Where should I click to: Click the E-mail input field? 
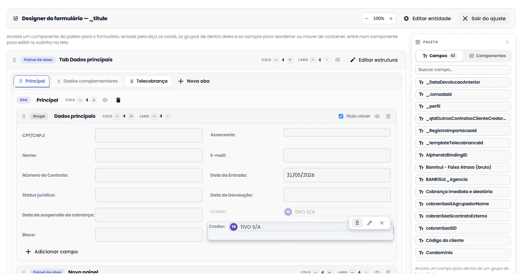tap(337, 155)
